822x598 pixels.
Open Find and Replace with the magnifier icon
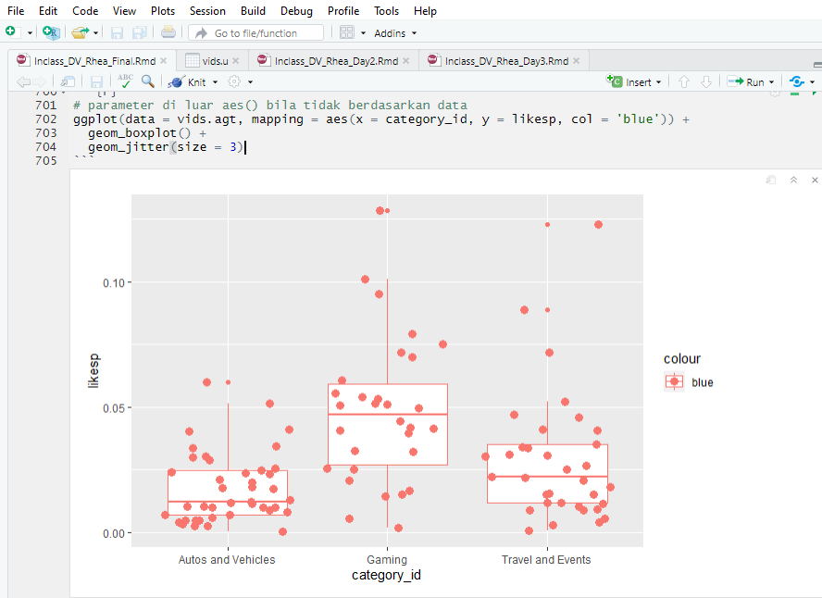[148, 81]
